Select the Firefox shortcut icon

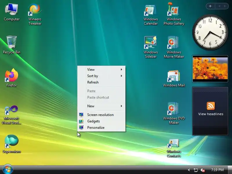(12, 77)
